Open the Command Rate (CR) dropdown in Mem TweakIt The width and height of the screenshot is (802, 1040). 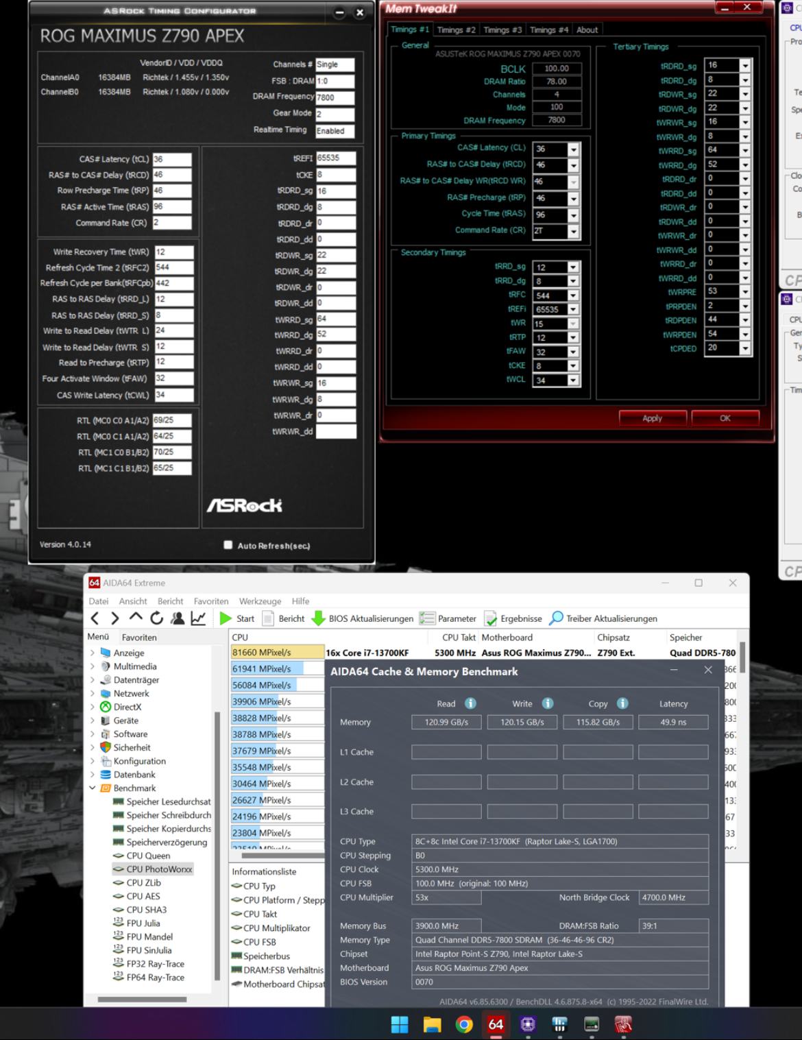coord(573,232)
